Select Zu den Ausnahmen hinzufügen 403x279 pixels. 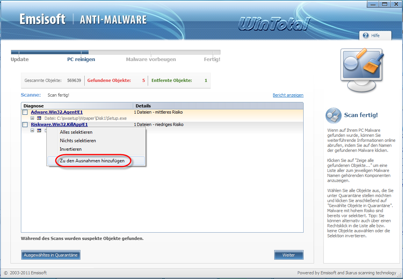click(96, 161)
